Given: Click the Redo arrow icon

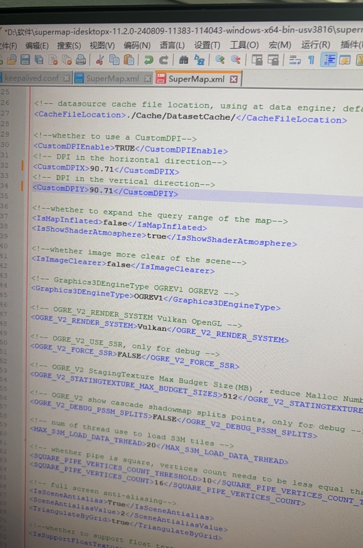Looking at the screenshot, I should pyautogui.click(x=163, y=60).
